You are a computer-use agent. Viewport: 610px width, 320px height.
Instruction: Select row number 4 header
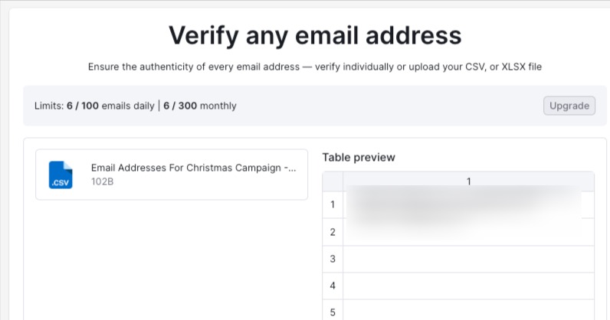(333, 286)
